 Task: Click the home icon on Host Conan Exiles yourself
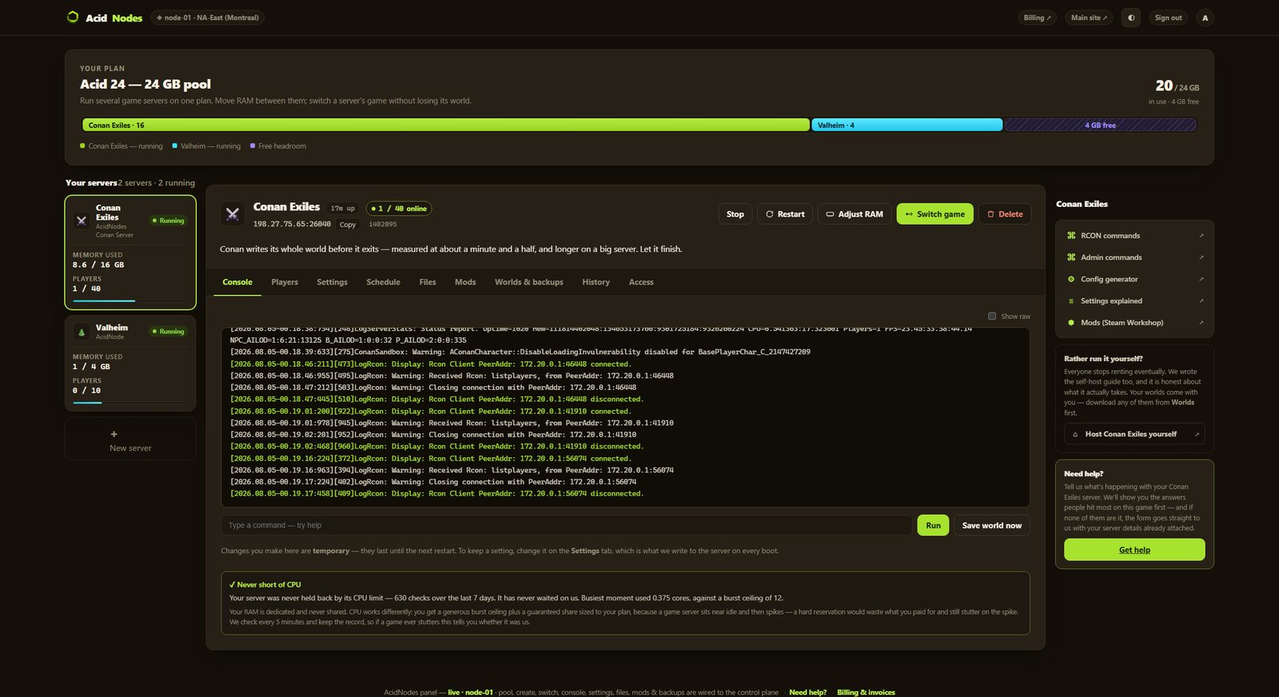click(1075, 434)
